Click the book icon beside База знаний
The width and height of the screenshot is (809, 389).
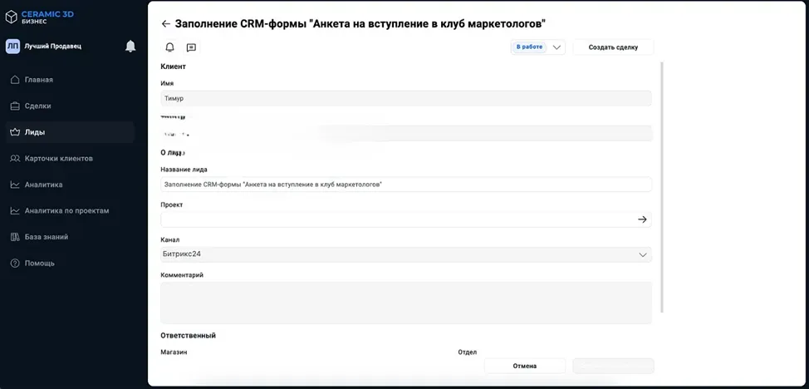15,237
